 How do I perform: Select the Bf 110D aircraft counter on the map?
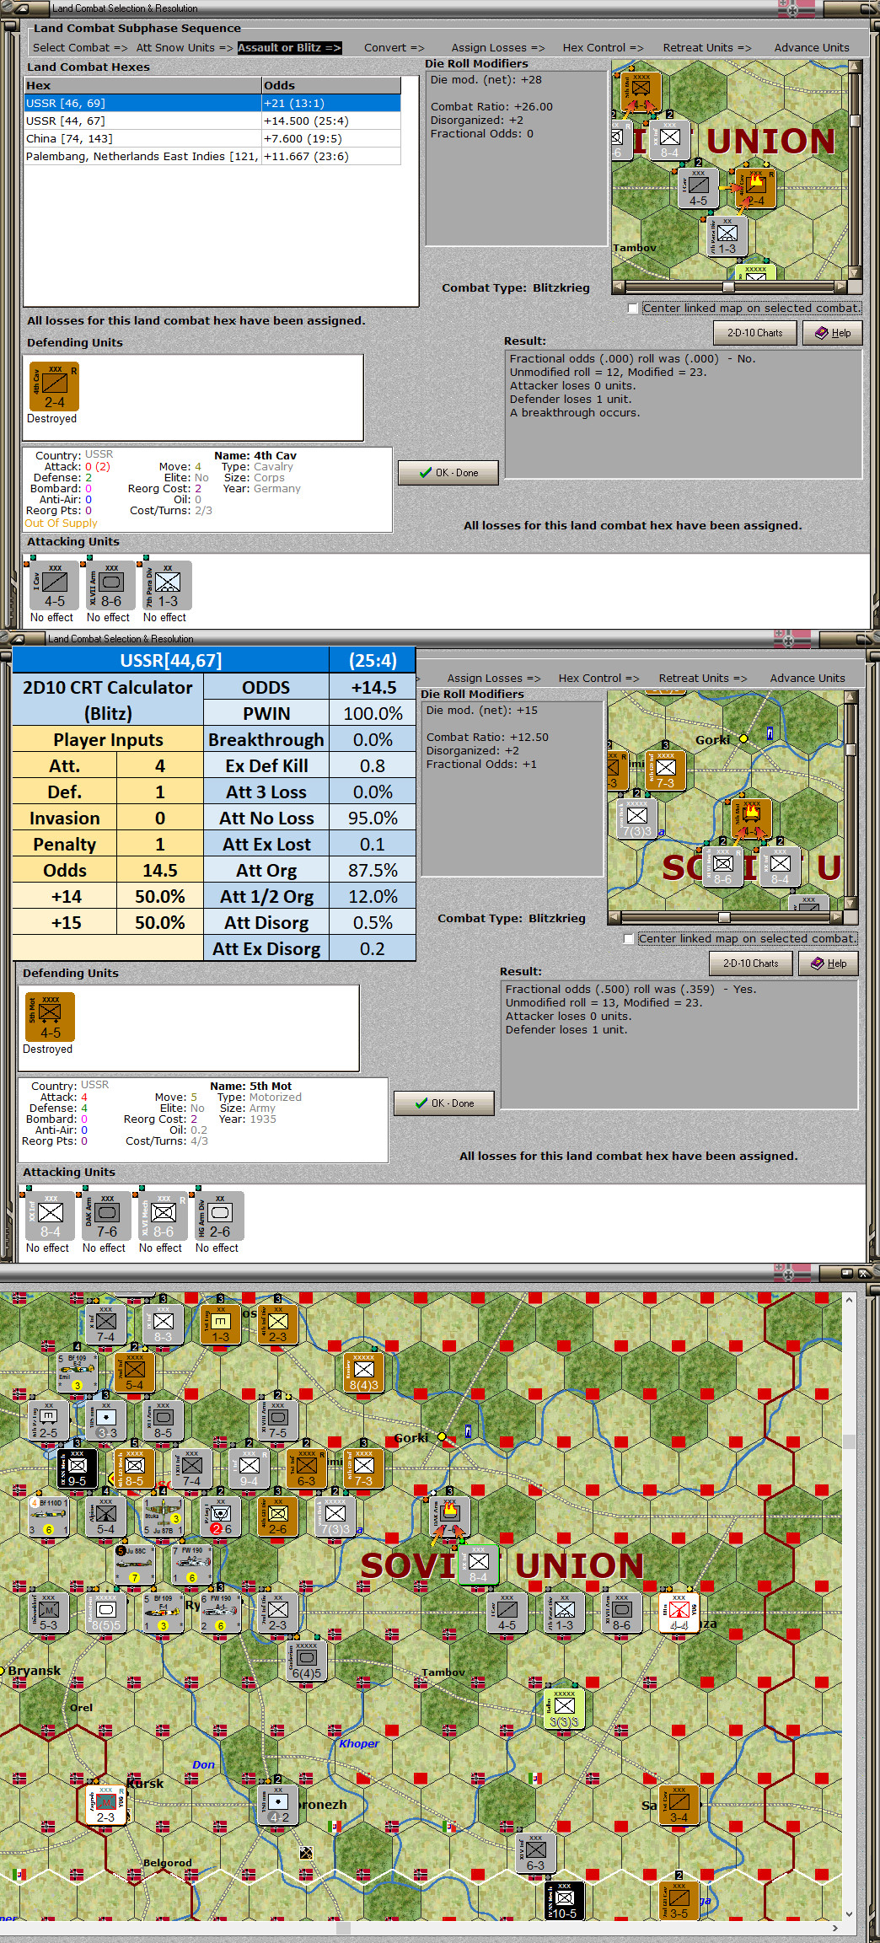[49, 1517]
